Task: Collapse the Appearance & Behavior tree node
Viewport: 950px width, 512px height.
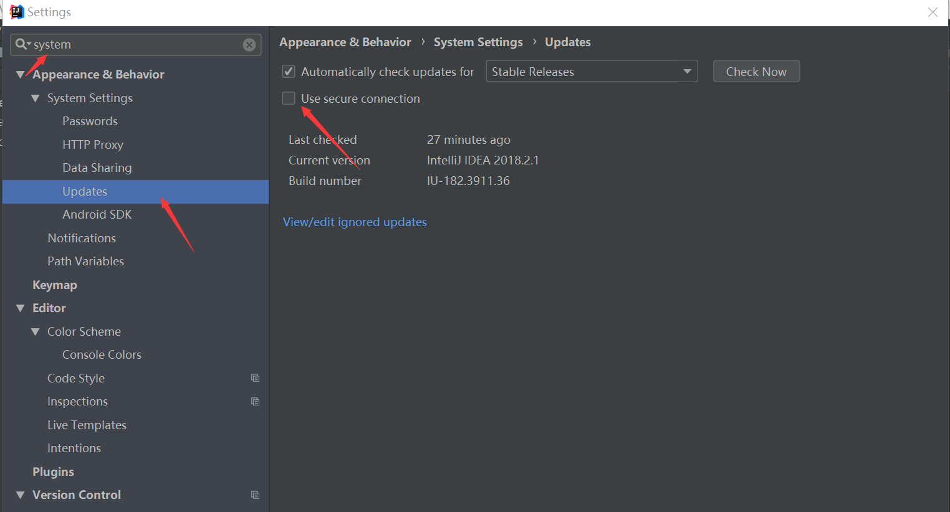Action: click(21, 75)
